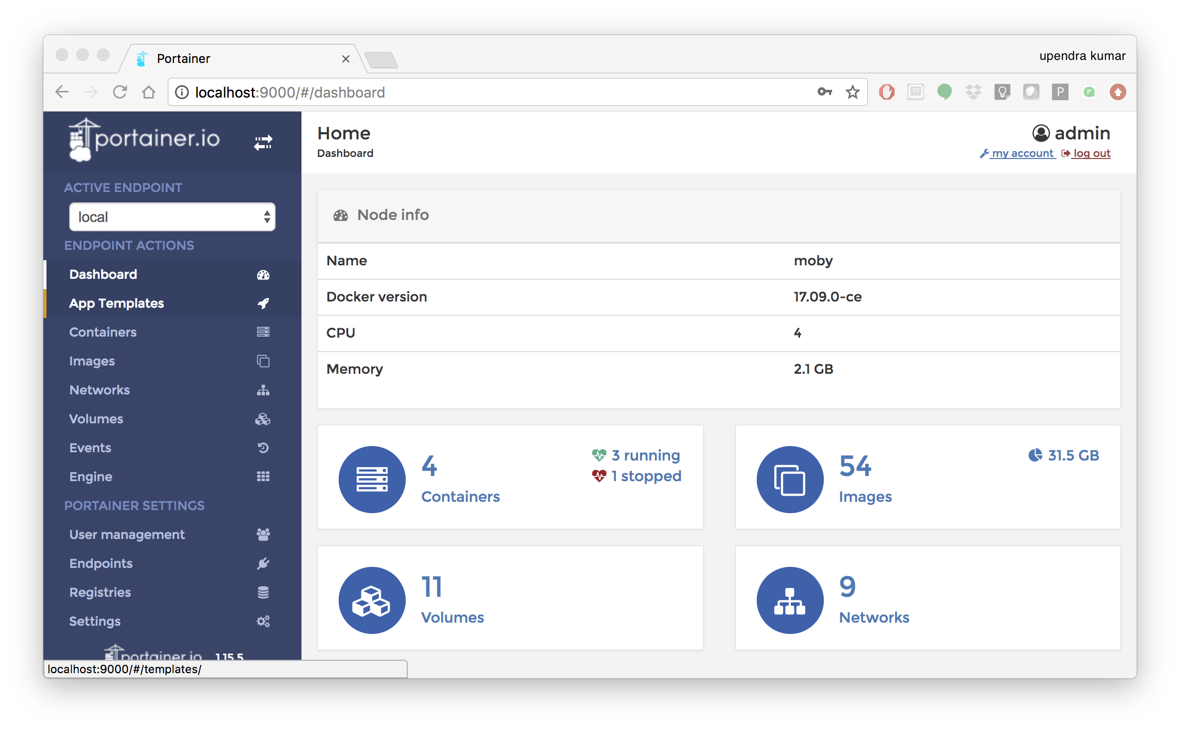Open a new browser tab
This screenshot has height=730, width=1180.
point(381,60)
